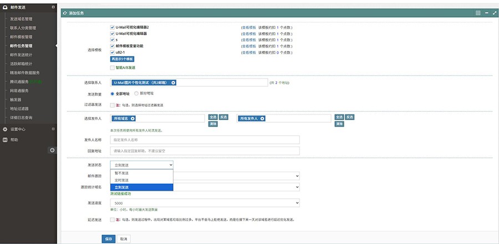Click the 再显示5个模板 button
Image resolution: width=499 pixels, height=244 pixels.
[x=122, y=59]
